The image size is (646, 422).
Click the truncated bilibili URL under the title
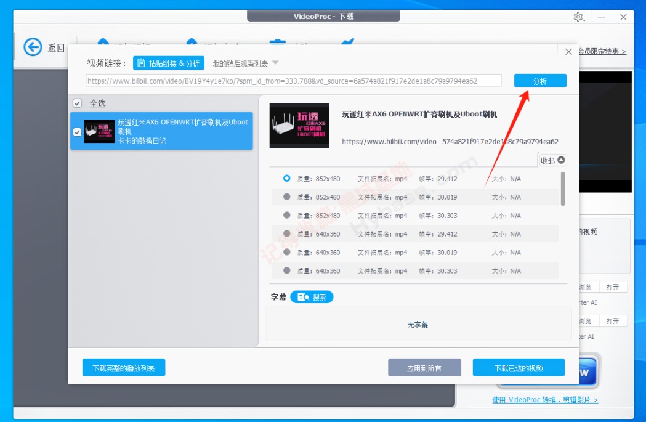click(x=450, y=141)
